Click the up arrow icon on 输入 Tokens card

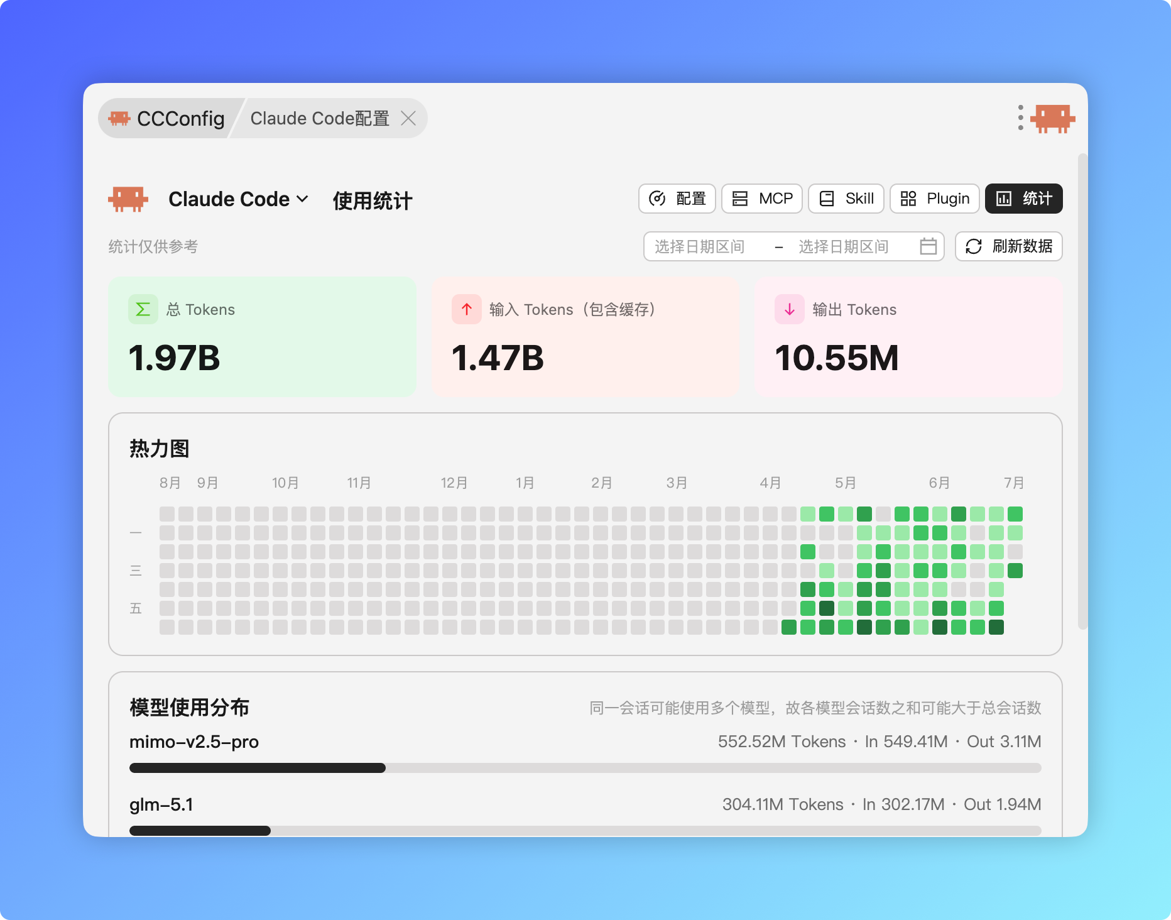coord(467,309)
